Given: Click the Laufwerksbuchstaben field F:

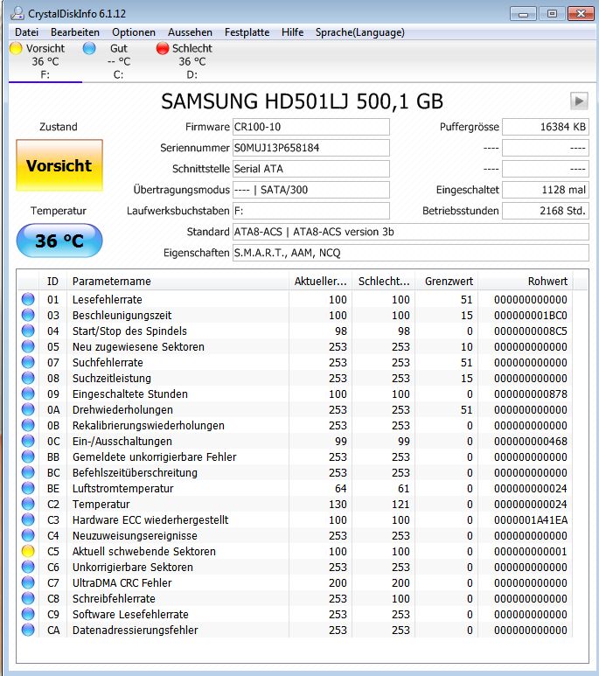Looking at the screenshot, I should coord(311,211).
